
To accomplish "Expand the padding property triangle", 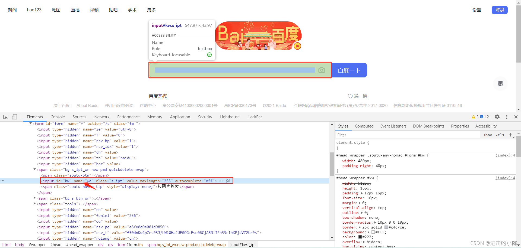I will click(x=362, y=193).
